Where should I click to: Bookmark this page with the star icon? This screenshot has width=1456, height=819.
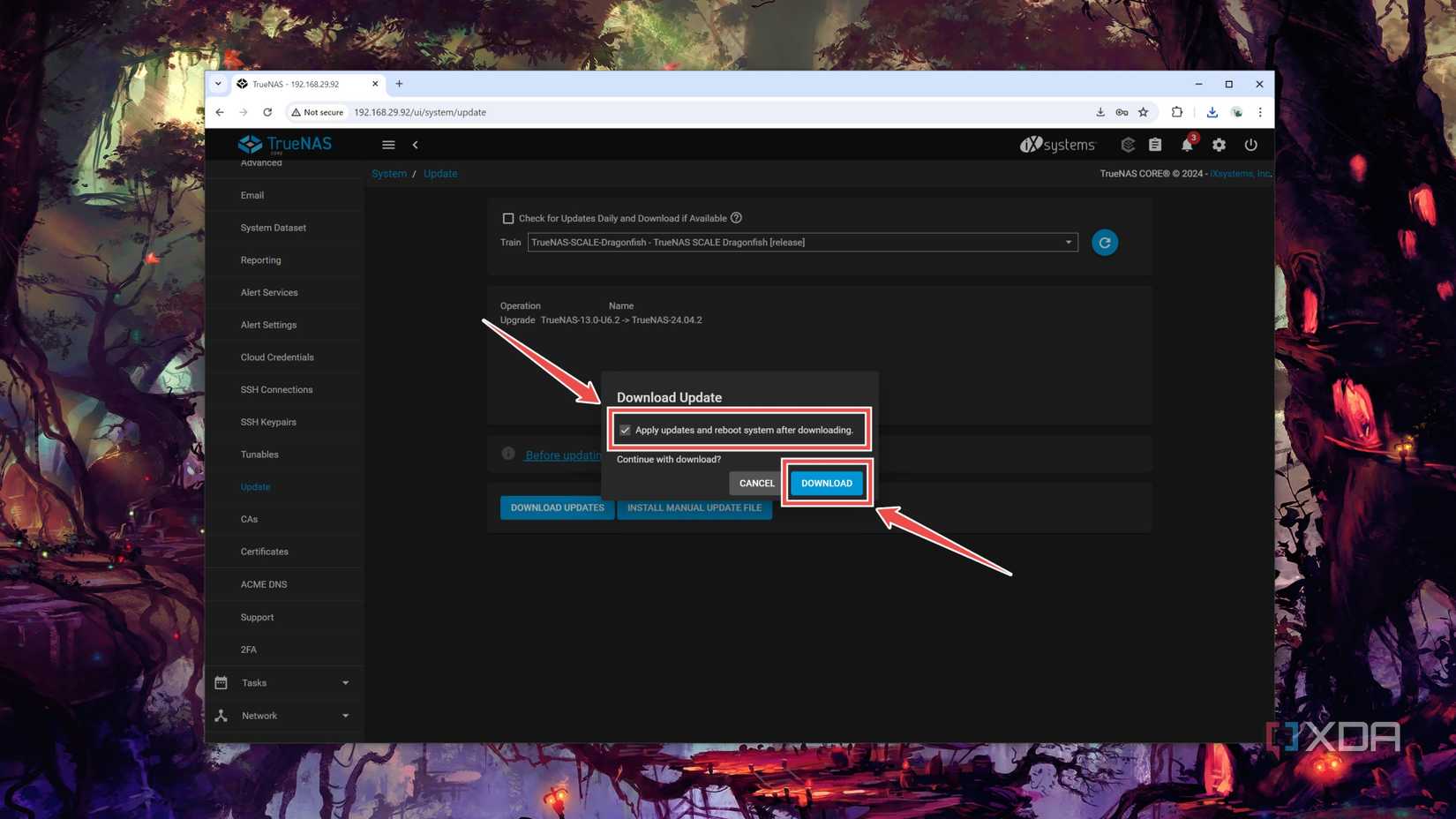point(1143,112)
